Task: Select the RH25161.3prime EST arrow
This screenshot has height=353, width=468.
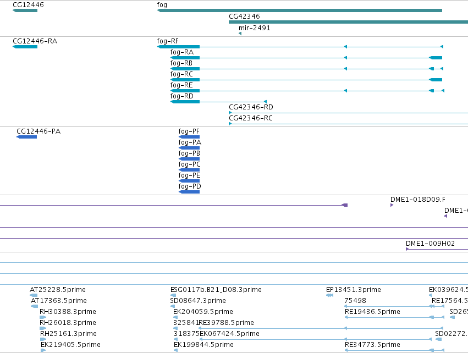Action: pyautogui.click(x=43, y=339)
